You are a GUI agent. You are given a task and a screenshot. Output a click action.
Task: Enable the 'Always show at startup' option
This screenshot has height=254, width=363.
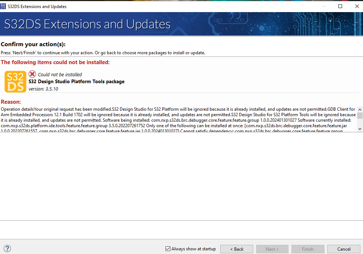[168, 249]
